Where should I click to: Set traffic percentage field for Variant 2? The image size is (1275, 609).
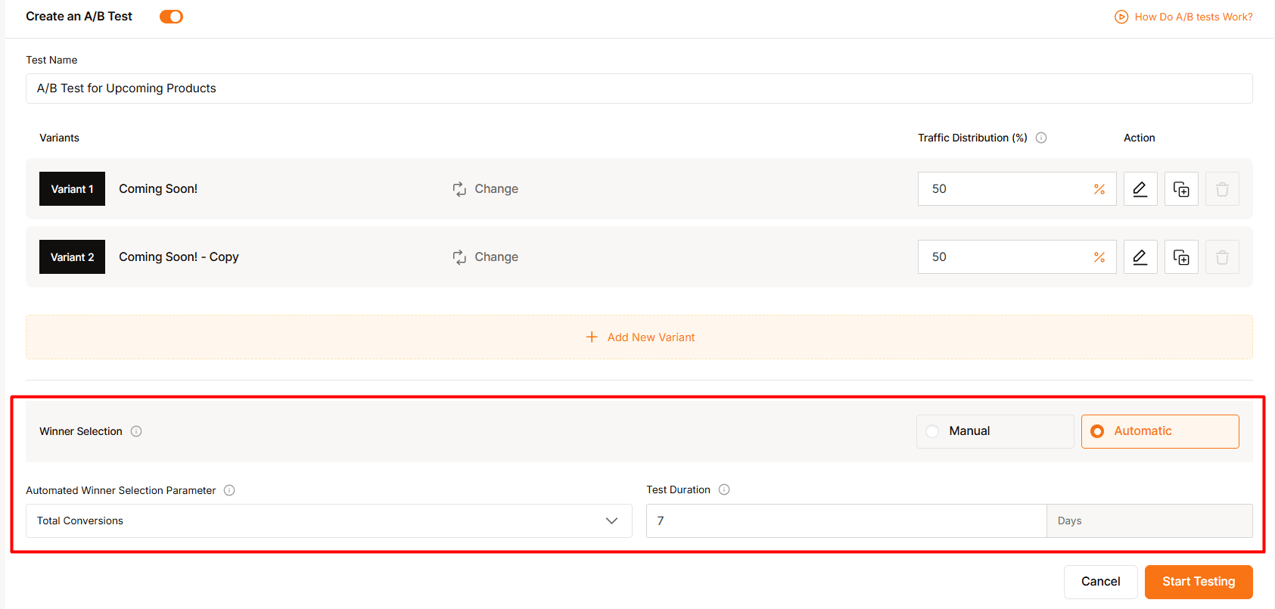coord(1016,257)
